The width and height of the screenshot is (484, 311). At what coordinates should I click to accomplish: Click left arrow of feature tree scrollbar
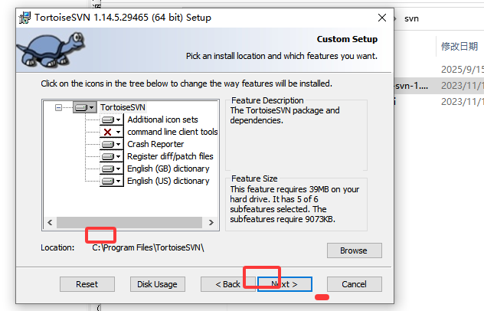(50, 222)
